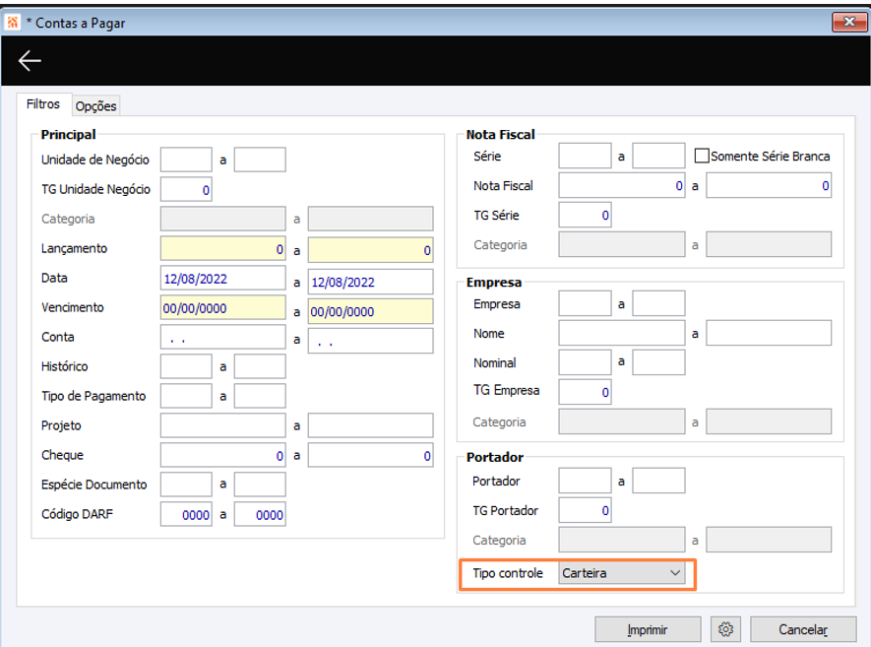Viewport: 871px width, 647px height.
Task: Focus the second Espécie Documento field
Action: click(260, 485)
